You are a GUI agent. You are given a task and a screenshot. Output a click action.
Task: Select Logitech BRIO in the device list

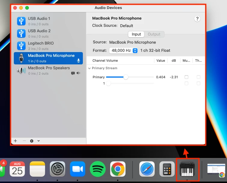click(x=48, y=46)
